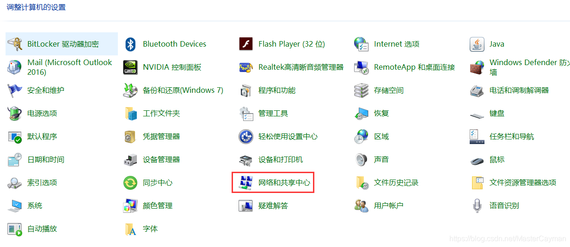Click the 文件历史记录 folder icon
570x247 pixels.
pos(362,183)
